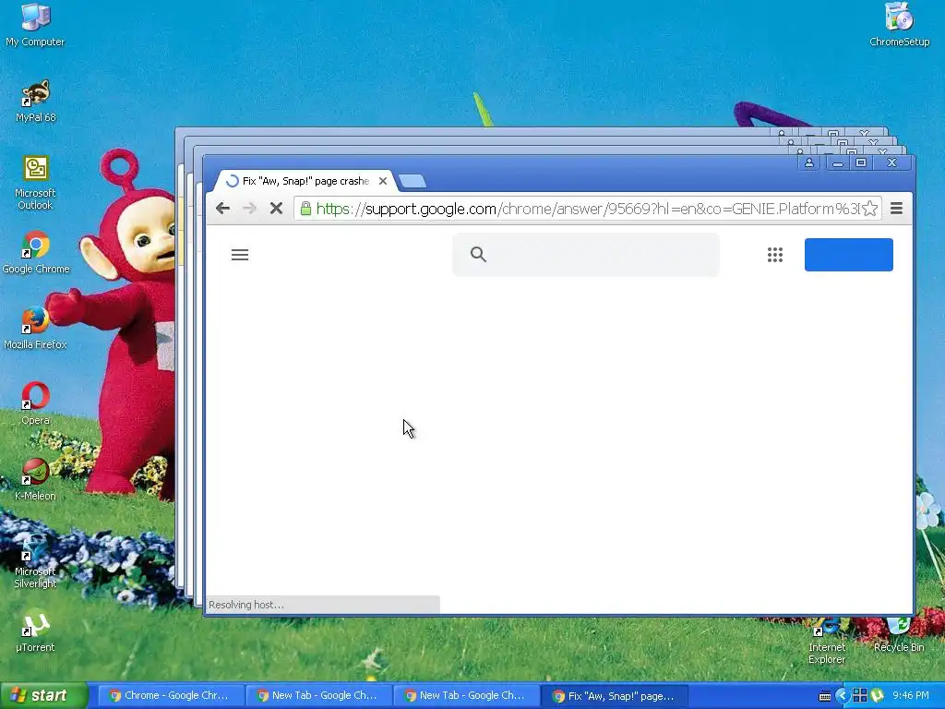Open Recycle Bin desktop icon
Image resolution: width=945 pixels, height=709 pixels.
(899, 635)
